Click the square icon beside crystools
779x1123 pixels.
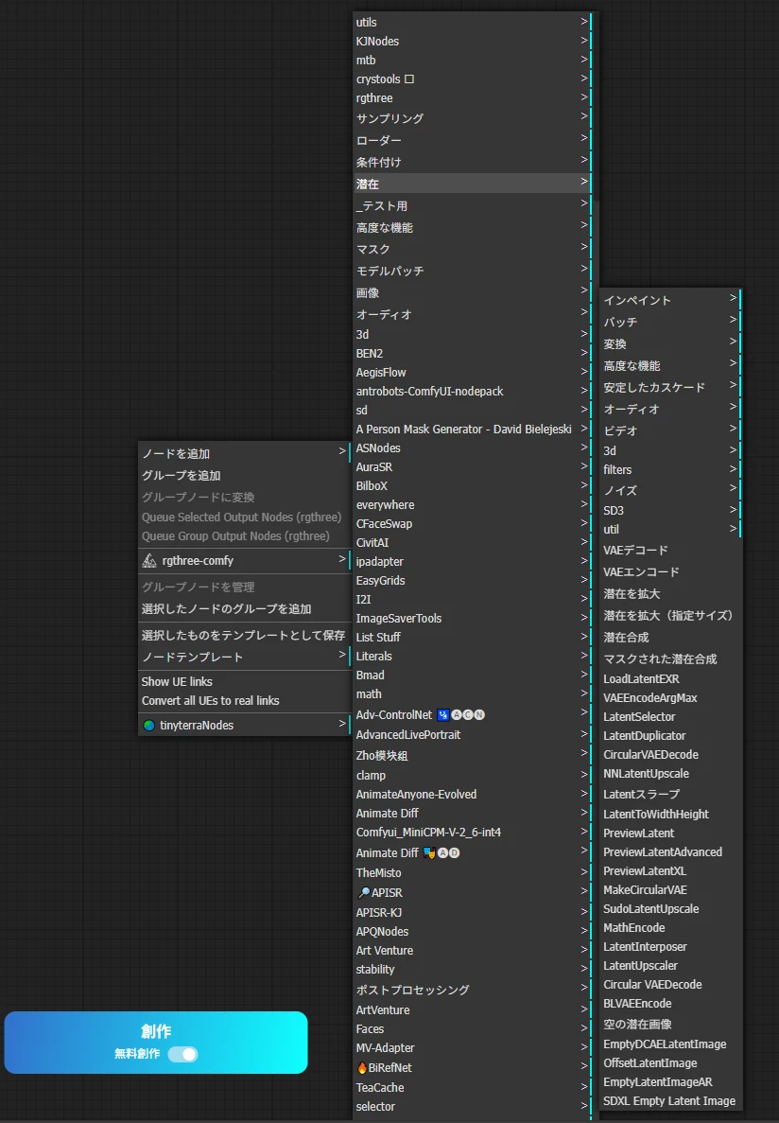click(x=409, y=79)
